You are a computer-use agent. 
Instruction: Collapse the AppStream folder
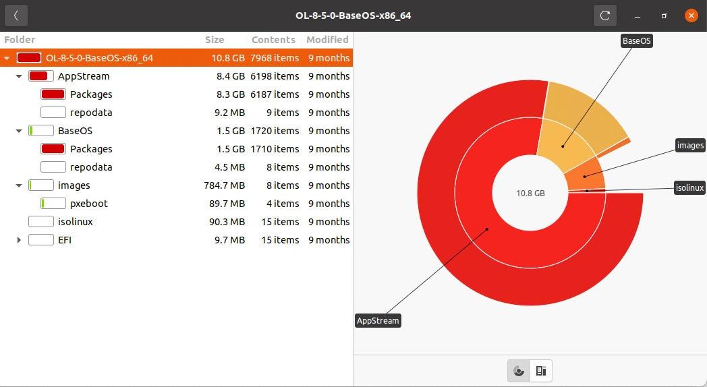[19, 76]
